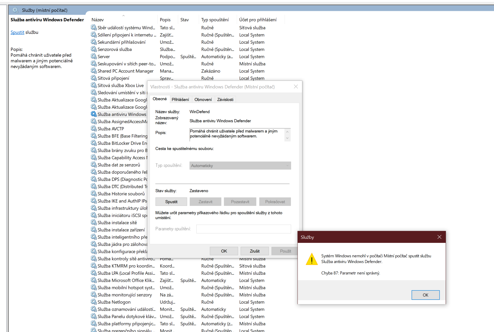Open the Závislosti tab
Screen dimensions: 494x332
click(225, 100)
